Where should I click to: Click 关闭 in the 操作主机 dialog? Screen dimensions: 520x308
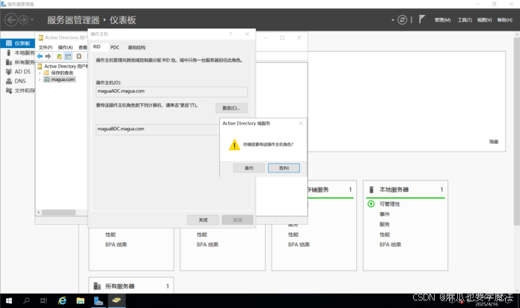tap(203, 220)
